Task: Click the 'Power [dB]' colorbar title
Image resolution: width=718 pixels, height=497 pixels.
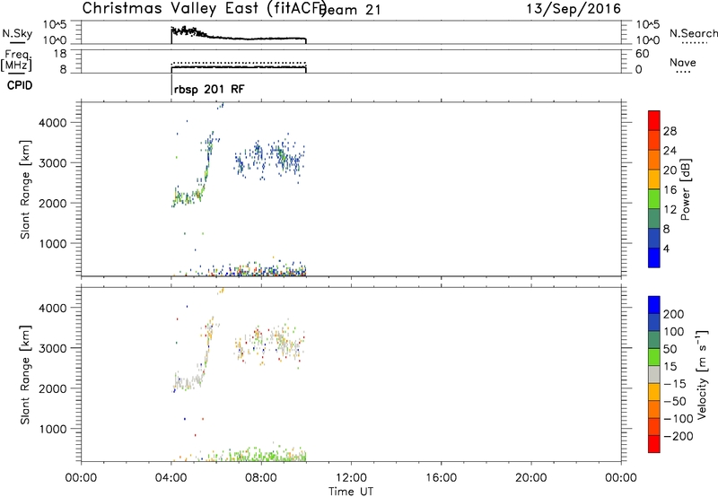Action: point(685,189)
